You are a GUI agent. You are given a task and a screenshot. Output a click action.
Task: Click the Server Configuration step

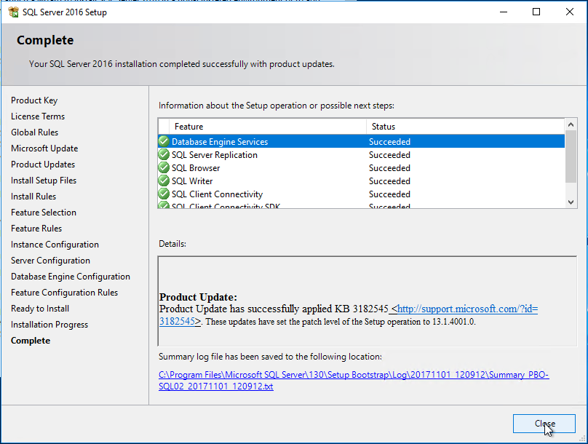point(51,261)
